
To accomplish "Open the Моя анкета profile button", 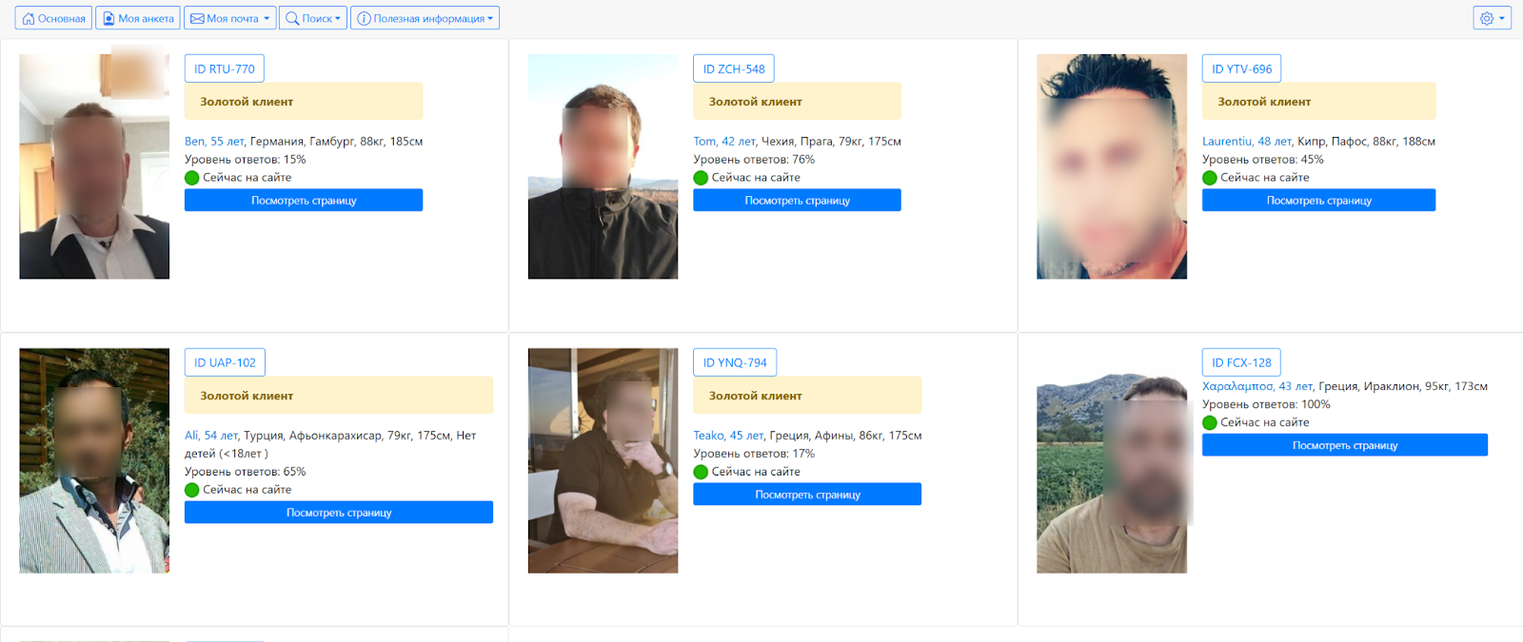I will click(x=138, y=18).
